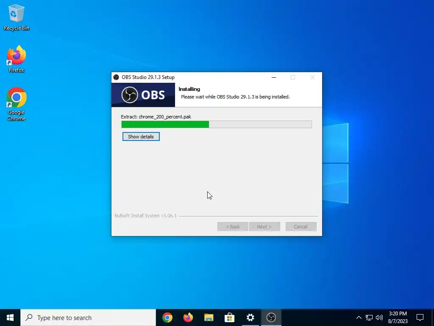Click the 'Installing' heading text
This screenshot has height=326, width=434.
189,89
